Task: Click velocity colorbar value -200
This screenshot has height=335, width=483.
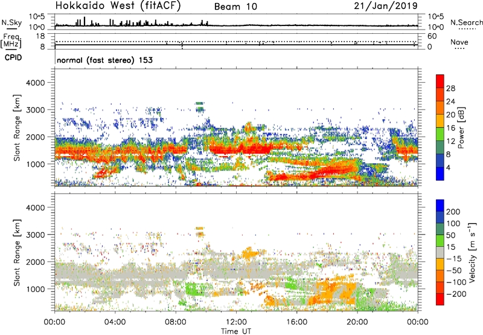Action: click(455, 294)
